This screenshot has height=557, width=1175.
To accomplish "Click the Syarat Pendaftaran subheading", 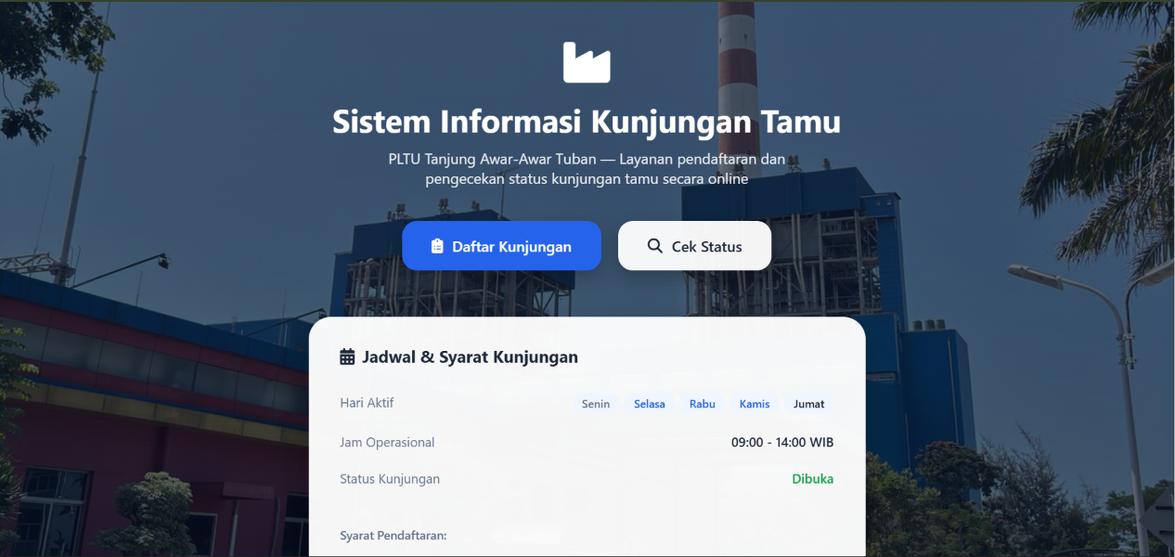I will pos(394,536).
